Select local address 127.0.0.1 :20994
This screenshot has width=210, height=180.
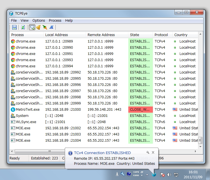59,66
